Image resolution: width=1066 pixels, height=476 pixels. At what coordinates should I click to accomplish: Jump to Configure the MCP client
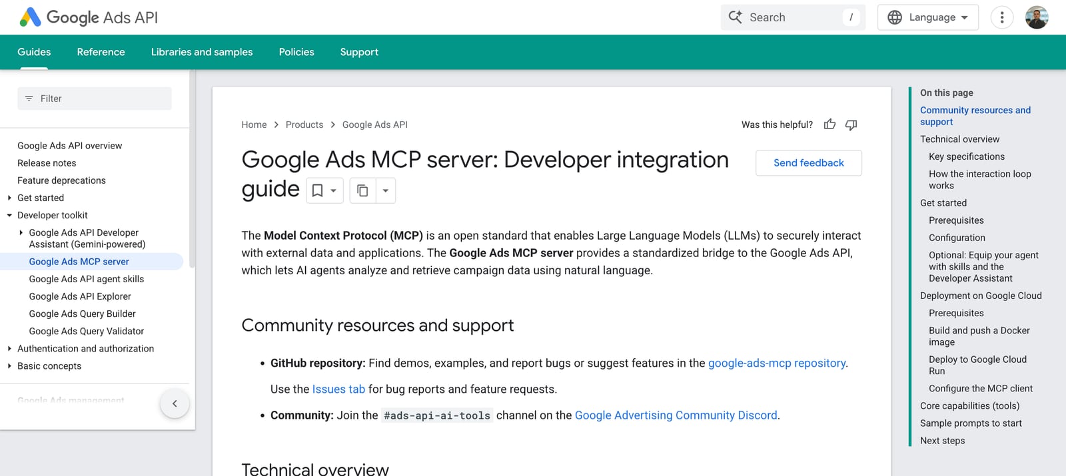tap(981, 389)
